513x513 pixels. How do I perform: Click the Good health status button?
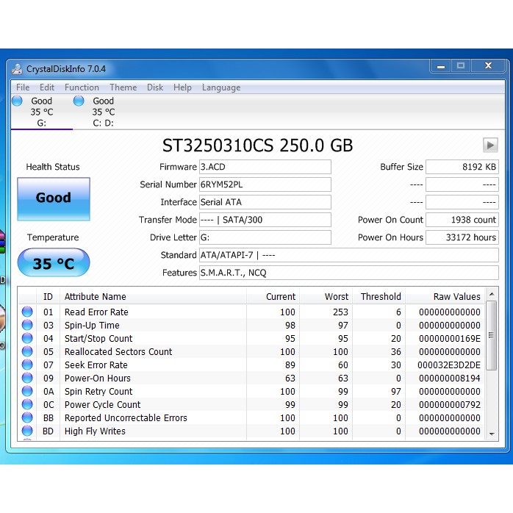(54, 198)
